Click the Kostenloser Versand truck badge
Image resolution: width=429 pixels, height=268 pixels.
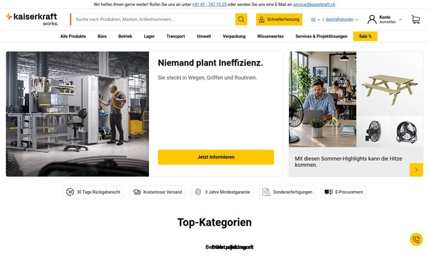tap(157, 192)
